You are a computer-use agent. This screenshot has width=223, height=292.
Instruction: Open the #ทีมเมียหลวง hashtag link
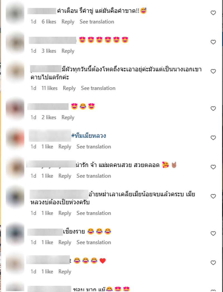point(89,136)
